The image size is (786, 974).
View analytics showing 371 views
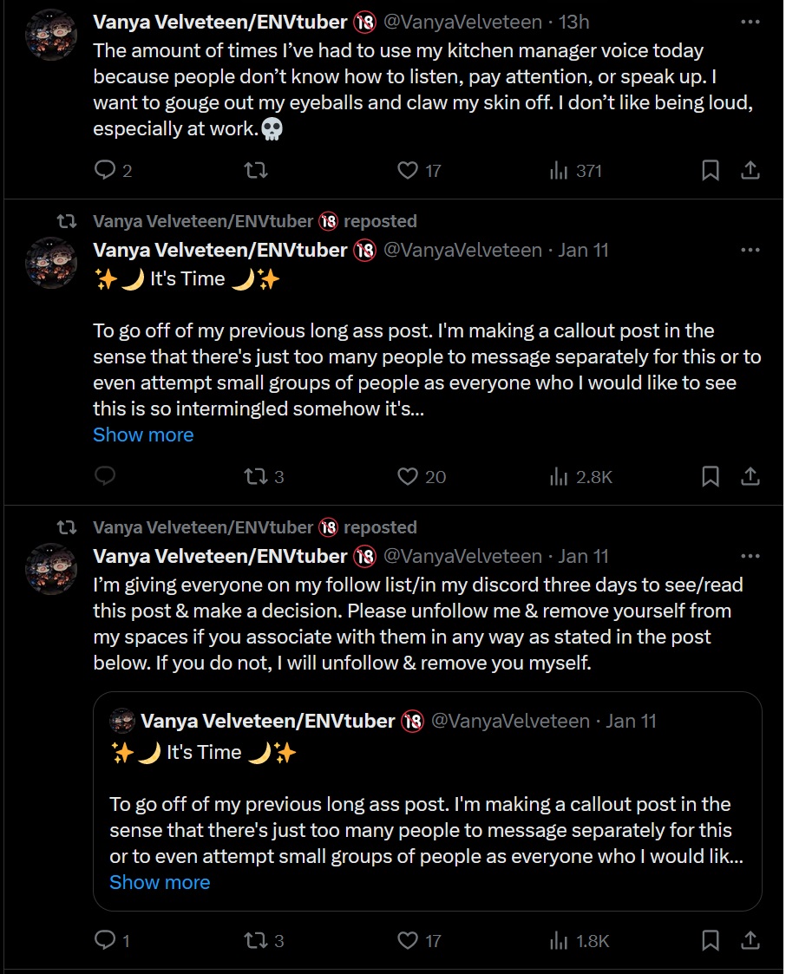click(x=576, y=170)
